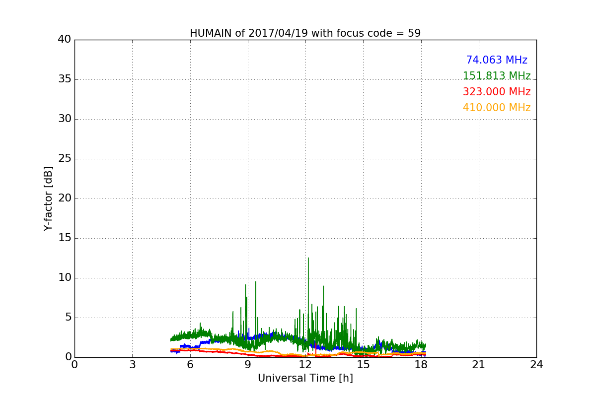This screenshot has height=397, width=596.
Task: Click y-axis tick label 20
Action: click(65, 198)
